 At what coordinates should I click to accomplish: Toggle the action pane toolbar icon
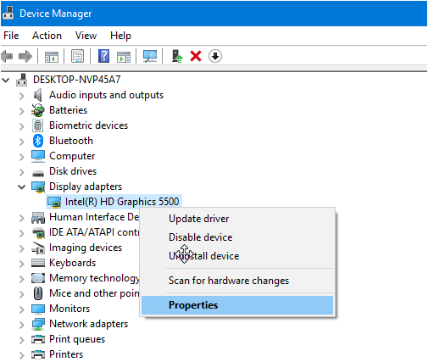click(124, 56)
